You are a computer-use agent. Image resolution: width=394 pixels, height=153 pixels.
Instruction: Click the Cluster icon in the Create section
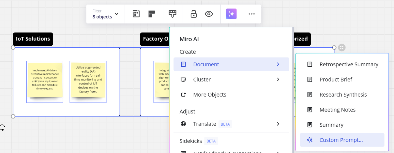(x=183, y=79)
